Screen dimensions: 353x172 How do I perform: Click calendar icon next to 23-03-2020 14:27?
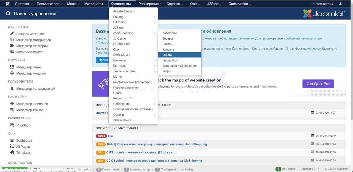pyautogui.click(x=312, y=113)
